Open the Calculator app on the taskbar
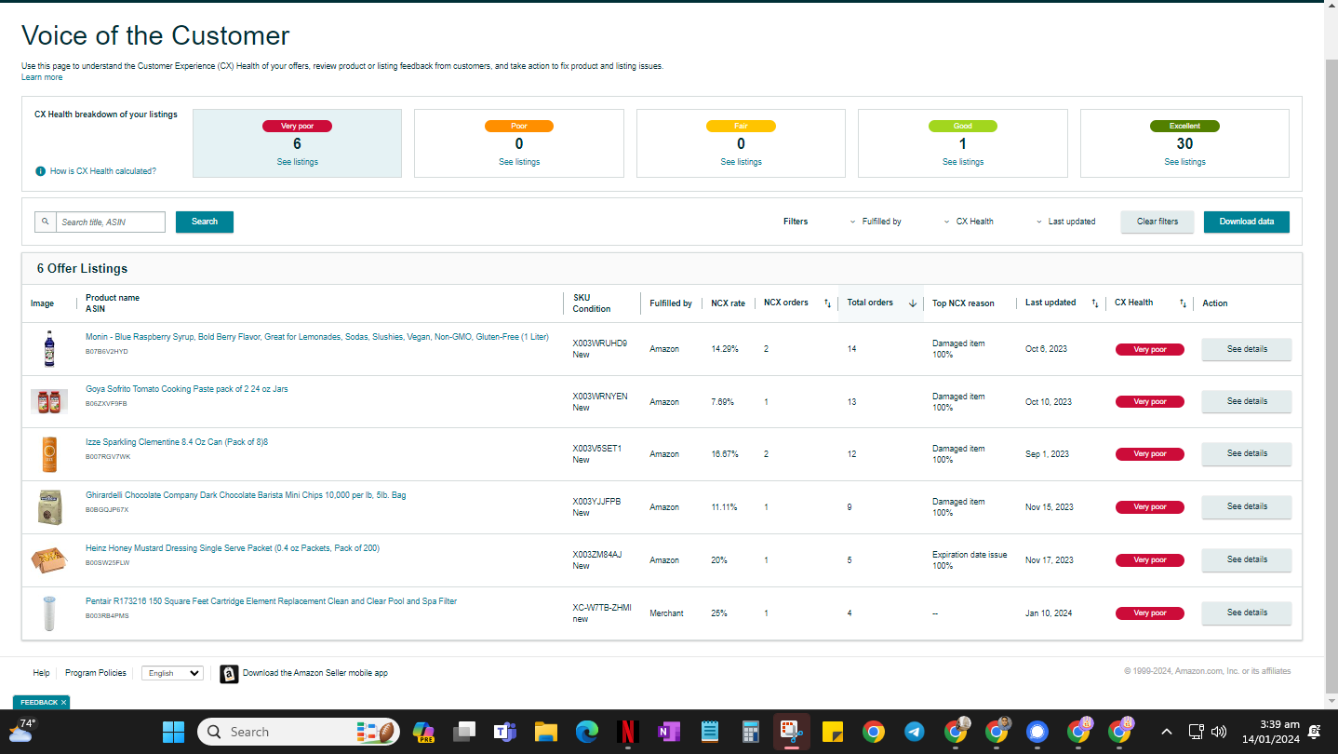Image resolution: width=1338 pixels, height=754 pixels. click(751, 732)
